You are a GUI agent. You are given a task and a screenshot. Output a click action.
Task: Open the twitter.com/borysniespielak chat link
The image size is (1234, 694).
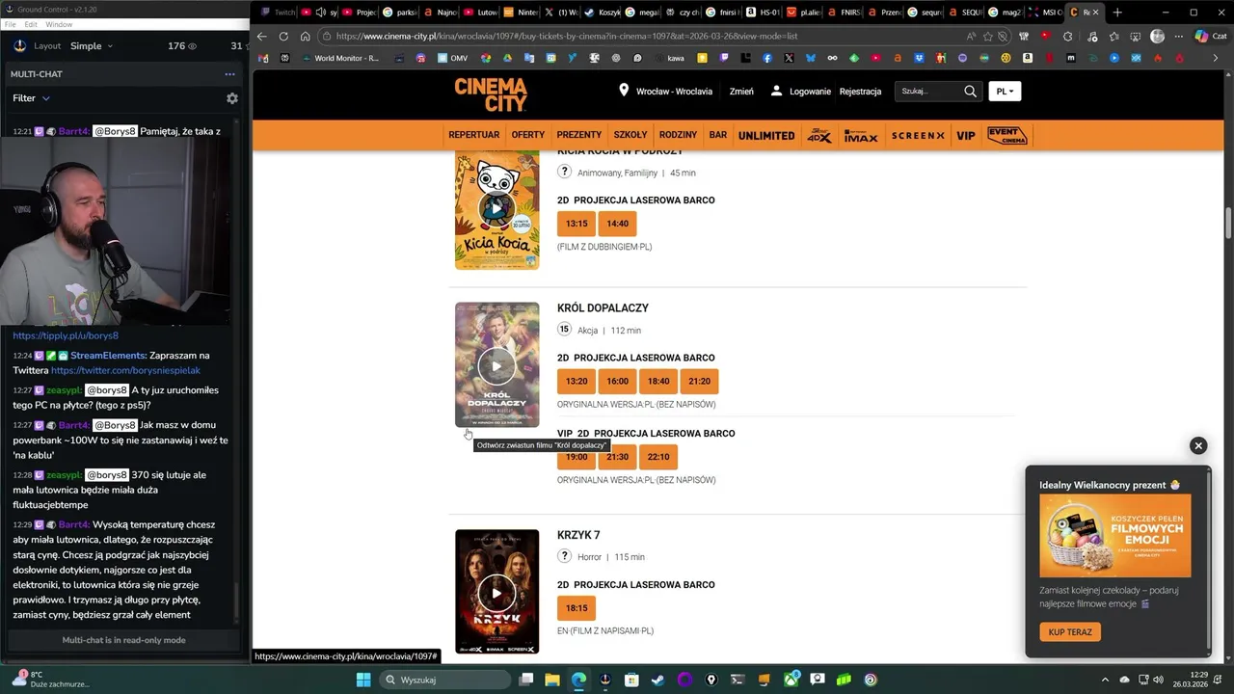pos(125,370)
